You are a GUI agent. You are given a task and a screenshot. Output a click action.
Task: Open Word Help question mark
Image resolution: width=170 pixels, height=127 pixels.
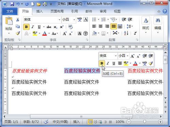click(x=165, y=11)
